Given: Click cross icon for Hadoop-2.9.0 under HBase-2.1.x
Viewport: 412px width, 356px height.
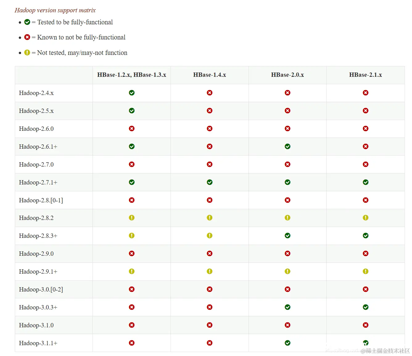Looking at the screenshot, I should [366, 254].
